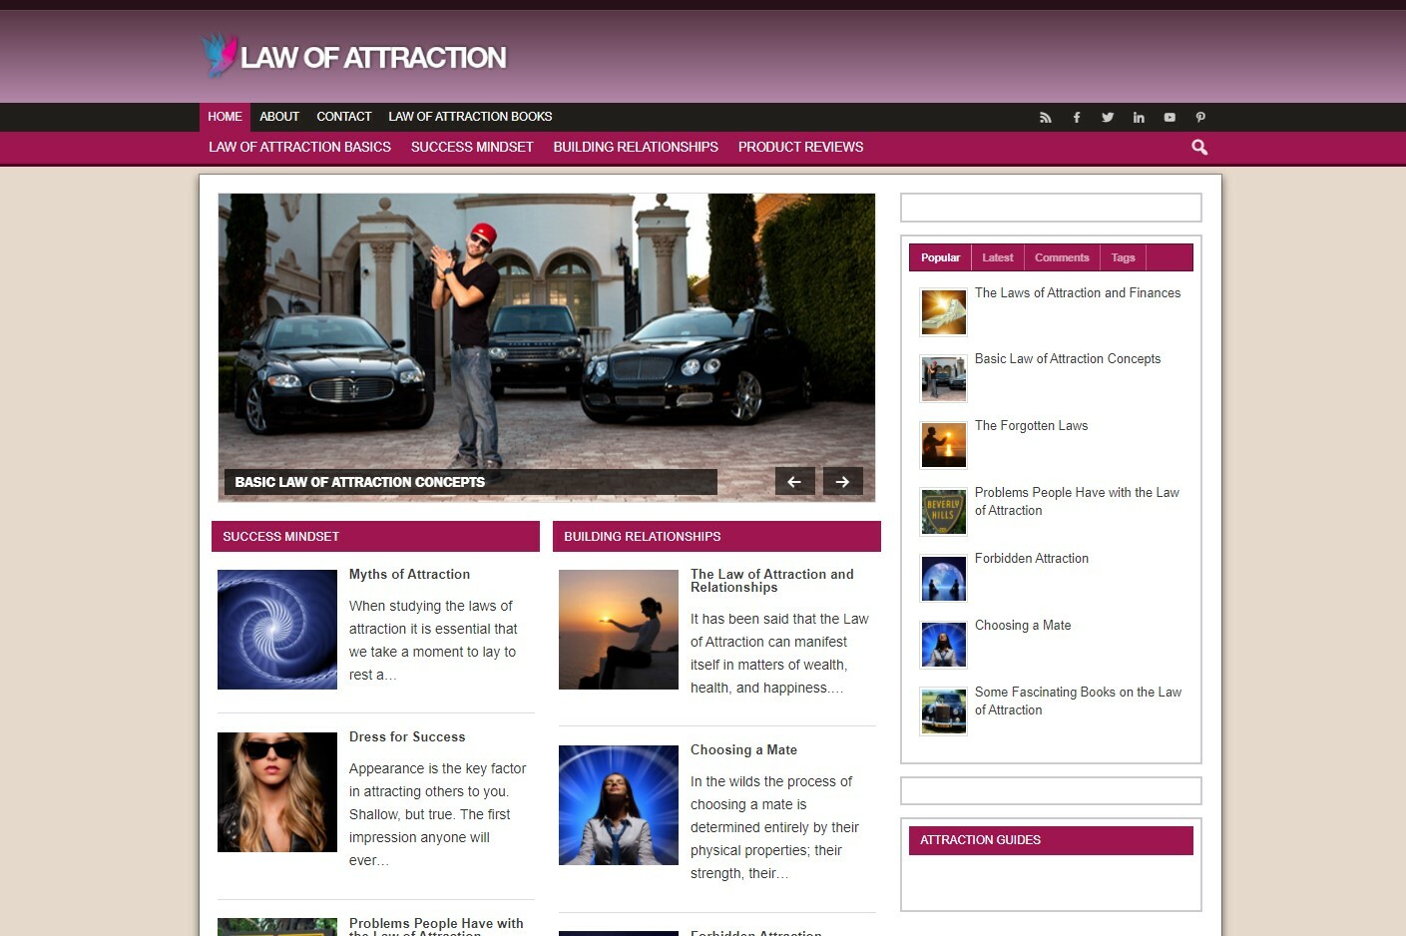The width and height of the screenshot is (1406, 936).
Task: Switch to the Latest tab
Action: [997, 257]
